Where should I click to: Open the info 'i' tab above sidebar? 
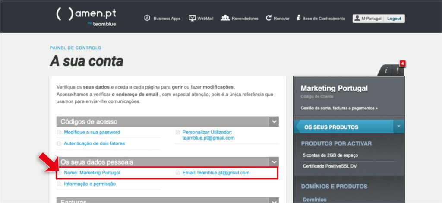click(386, 70)
